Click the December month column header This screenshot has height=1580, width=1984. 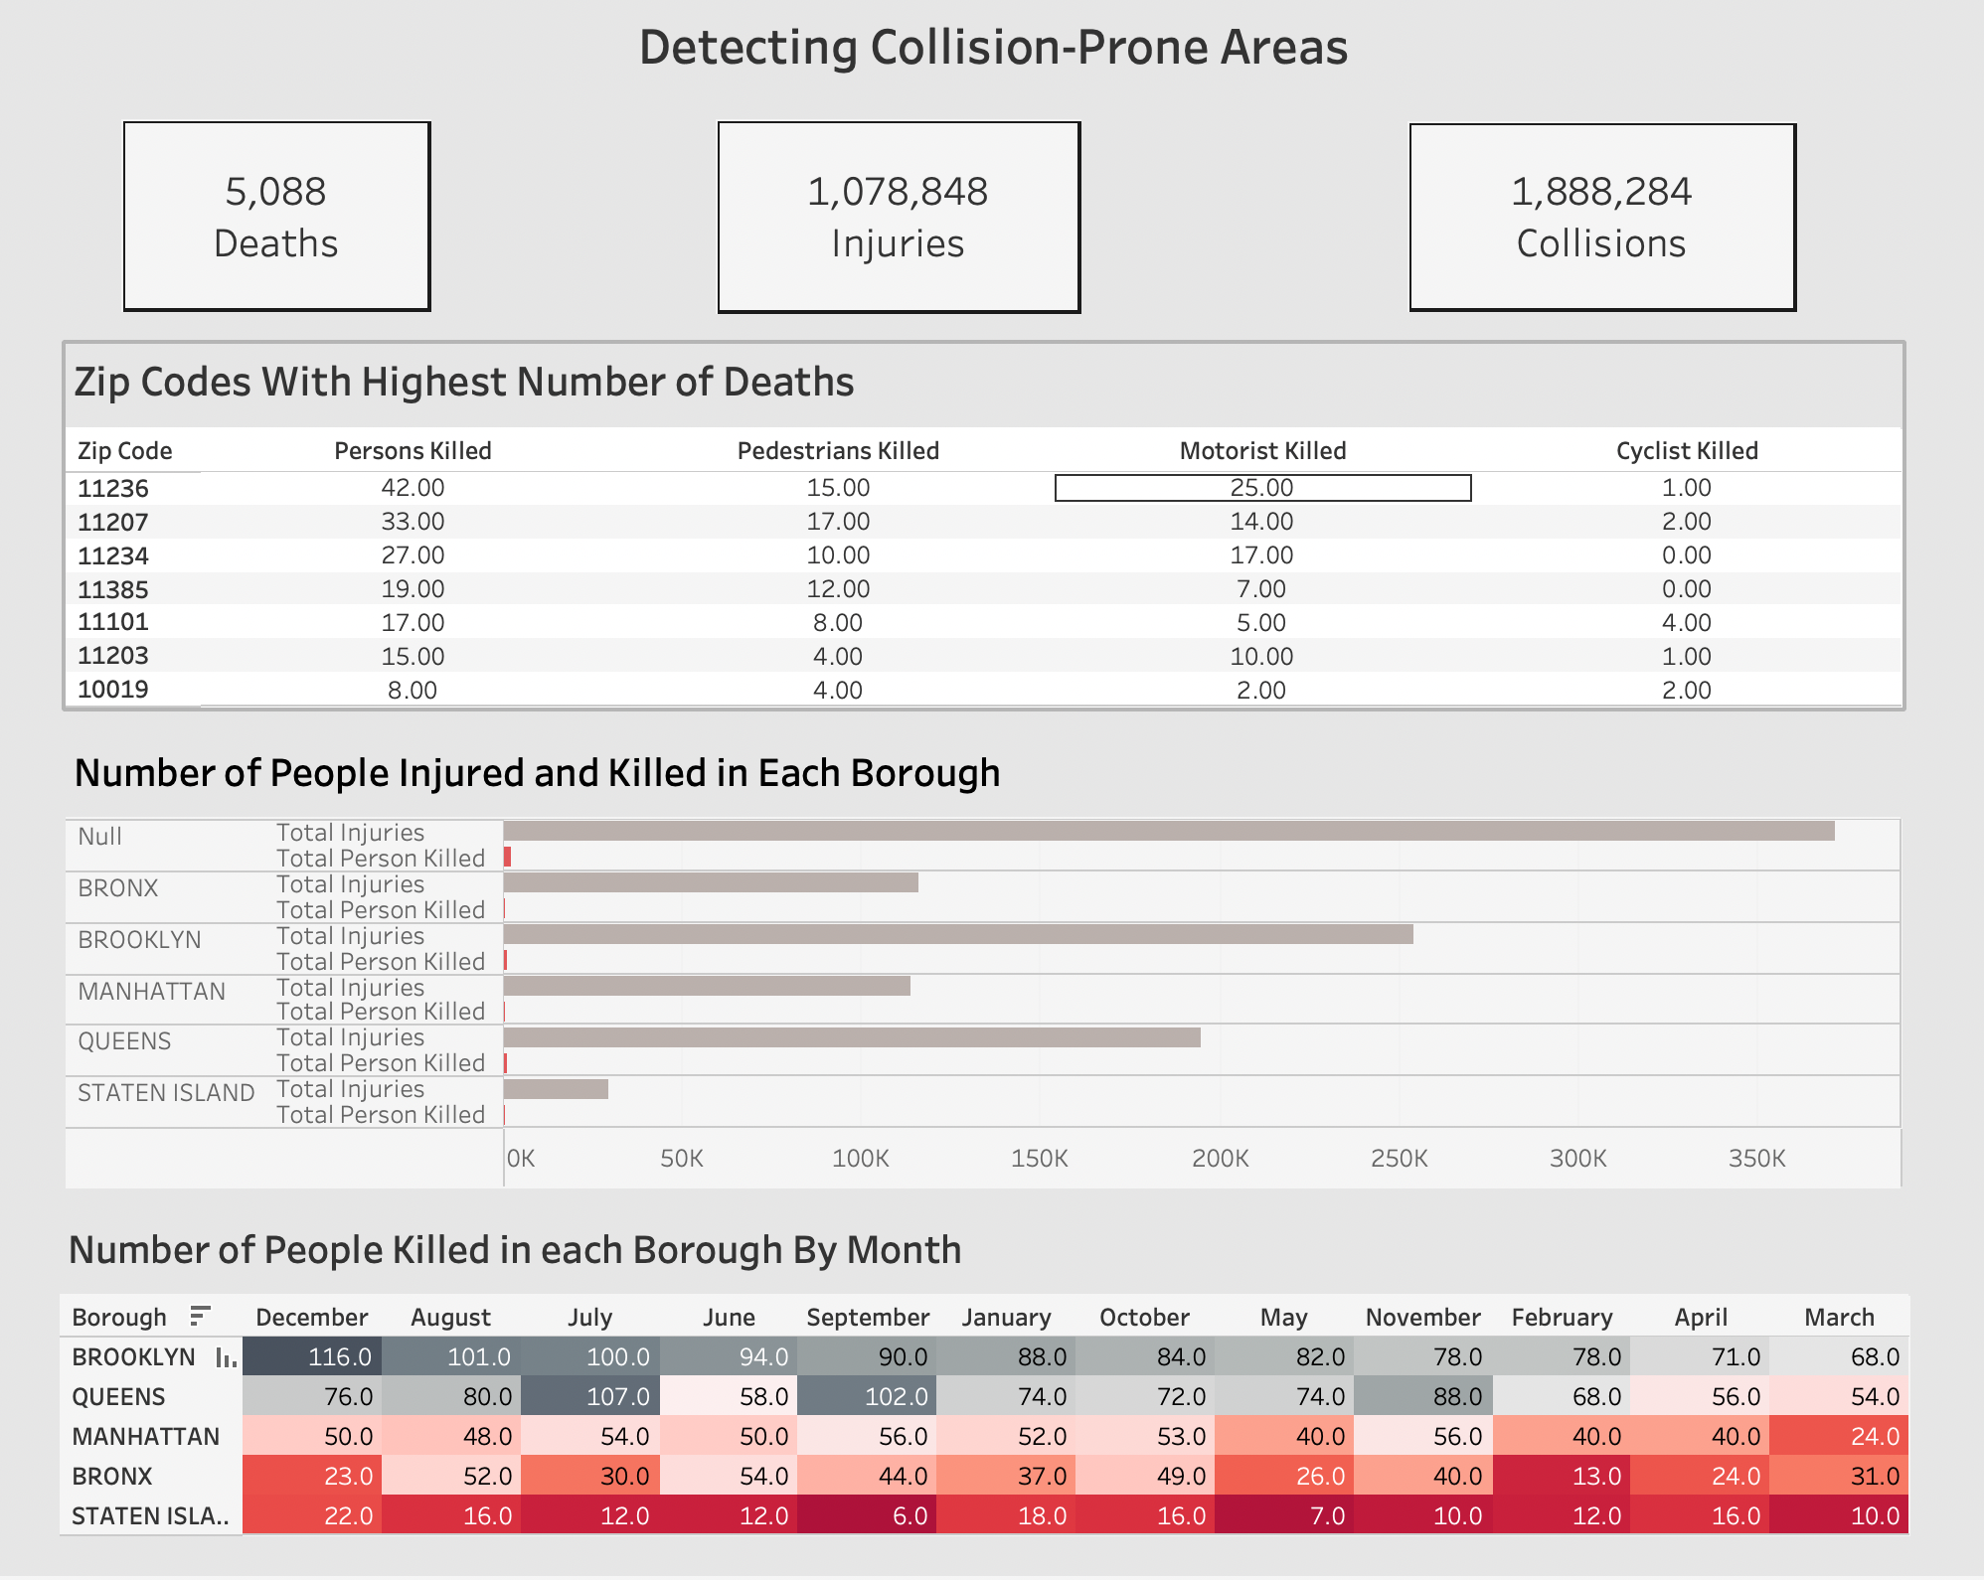312,1318
